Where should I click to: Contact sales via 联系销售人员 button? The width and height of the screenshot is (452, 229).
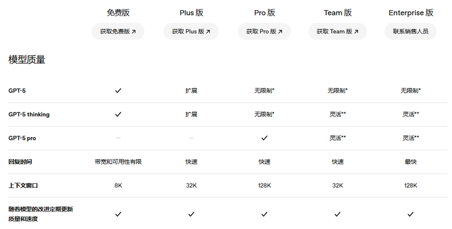pos(411,31)
